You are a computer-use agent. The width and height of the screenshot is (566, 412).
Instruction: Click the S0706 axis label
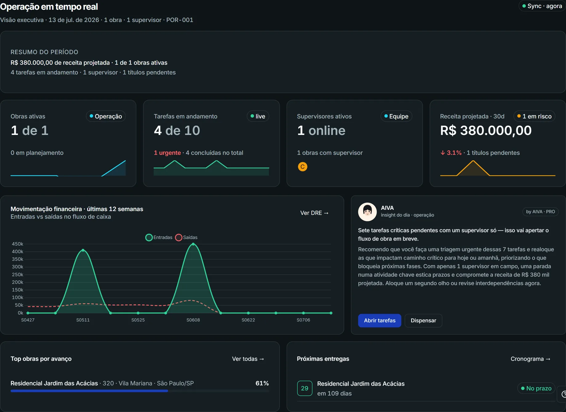tap(303, 320)
